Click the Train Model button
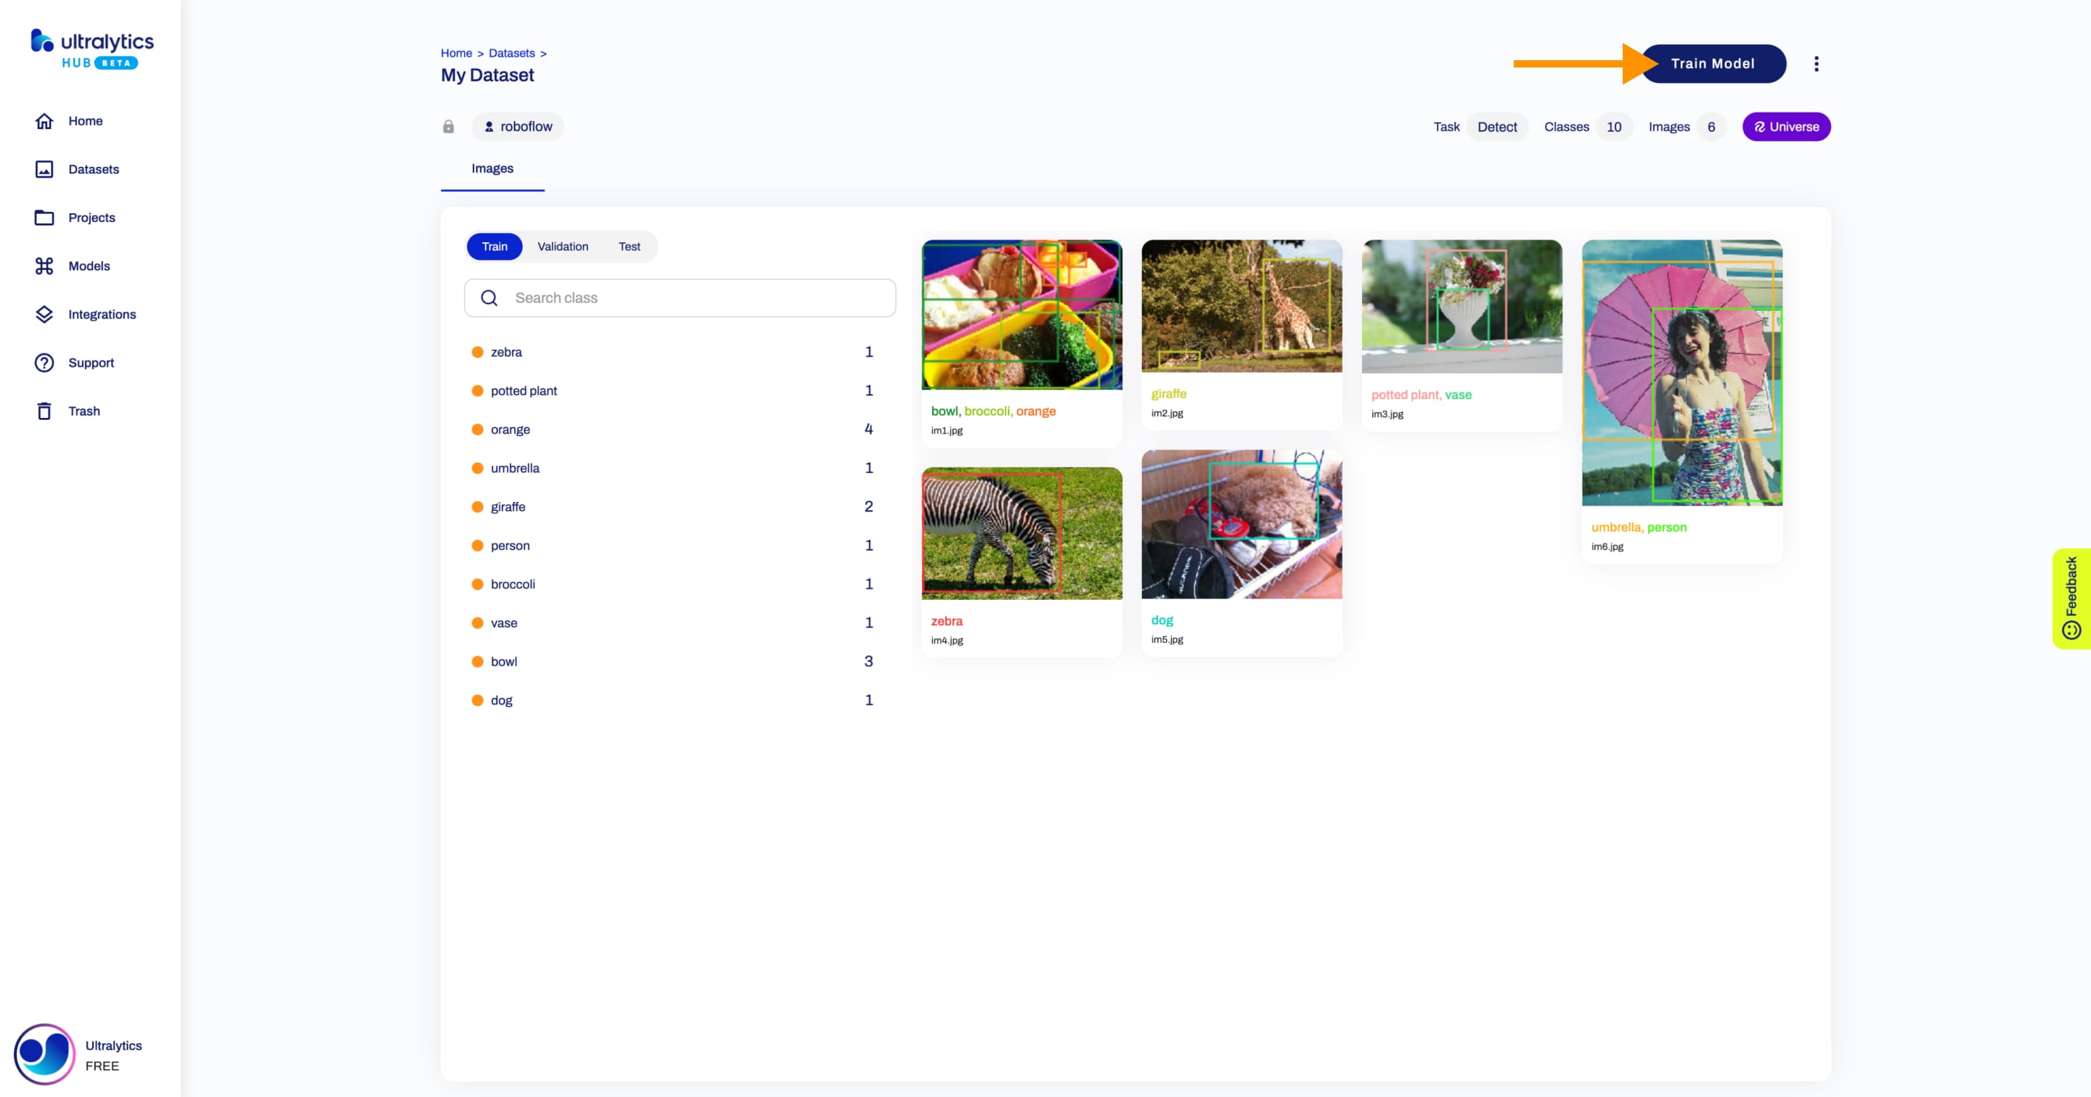 1712,64
